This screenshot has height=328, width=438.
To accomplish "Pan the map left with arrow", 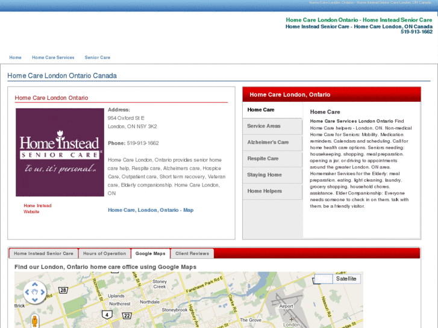I will point(27,292).
